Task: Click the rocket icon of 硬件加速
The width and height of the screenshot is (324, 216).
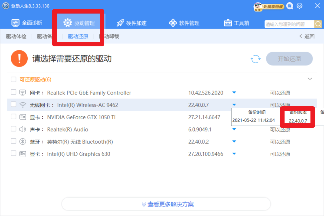Action: tap(120, 23)
